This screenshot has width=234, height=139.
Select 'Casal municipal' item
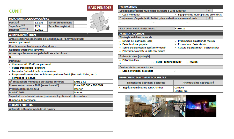point(131,14)
